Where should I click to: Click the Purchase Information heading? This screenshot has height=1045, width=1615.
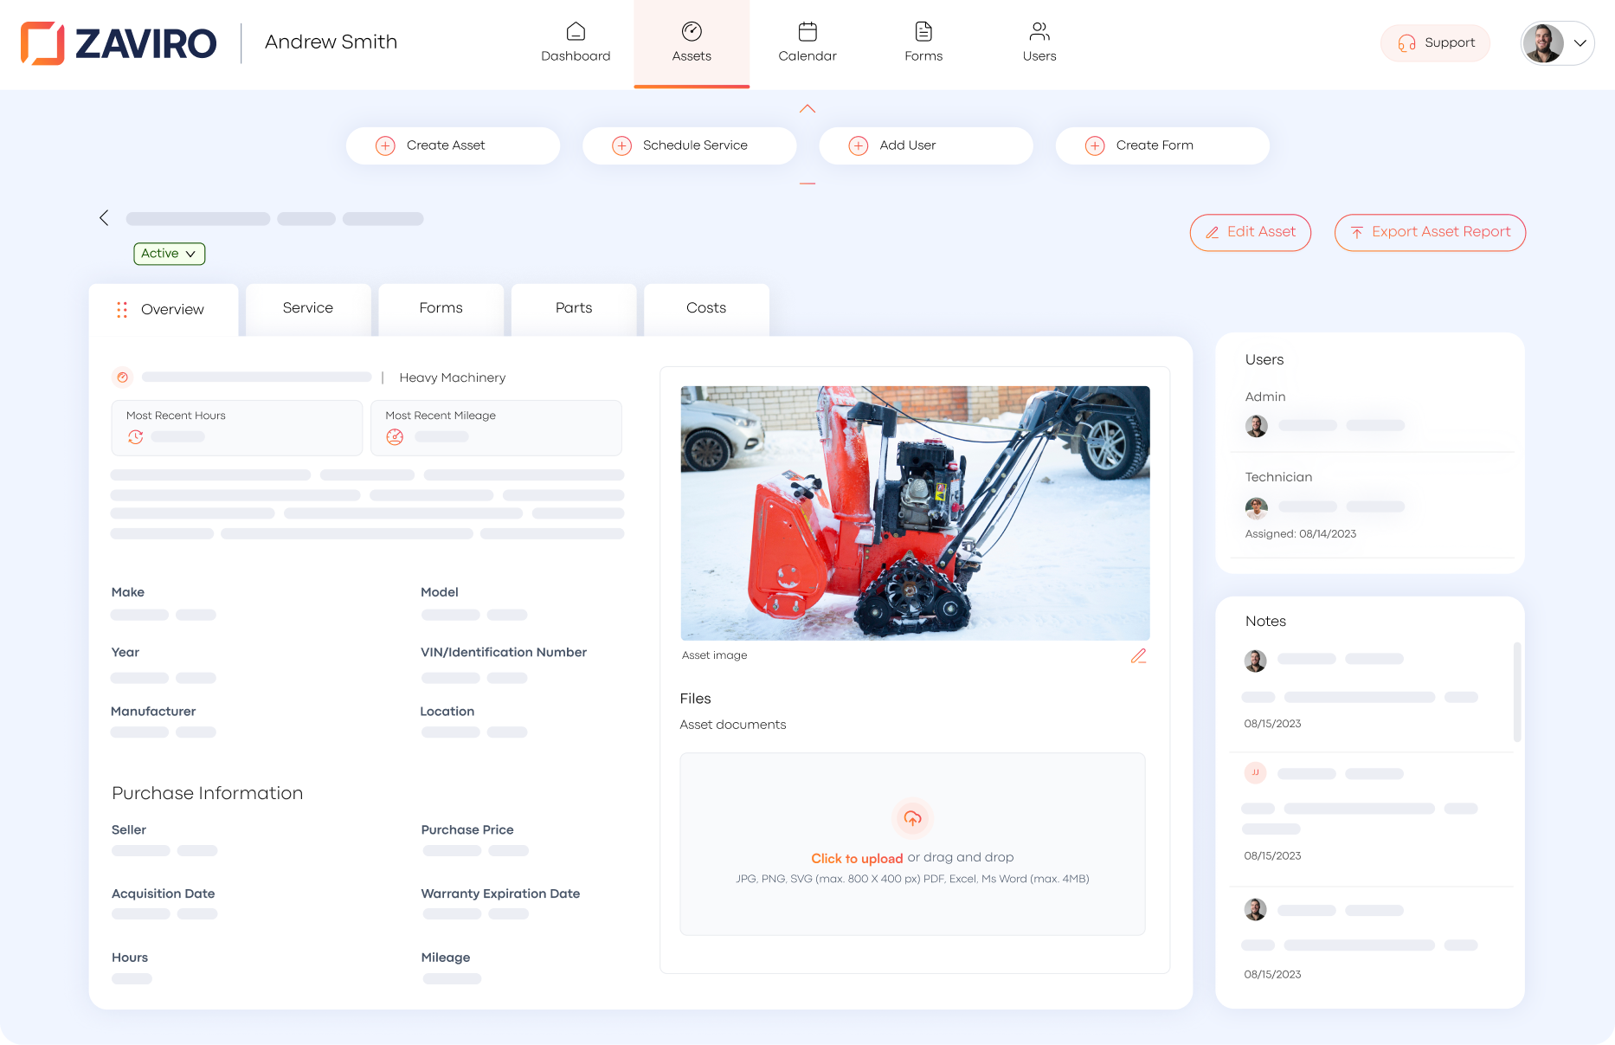[207, 793]
